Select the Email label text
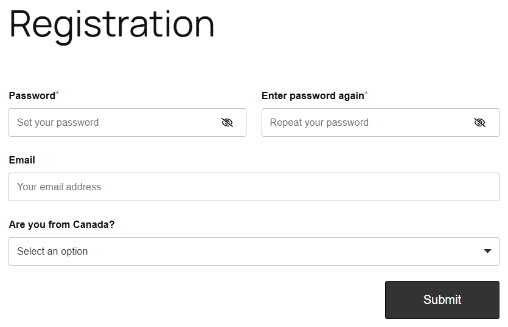Image resolution: width=508 pixels, height=327 pixels. coord(22,160)
